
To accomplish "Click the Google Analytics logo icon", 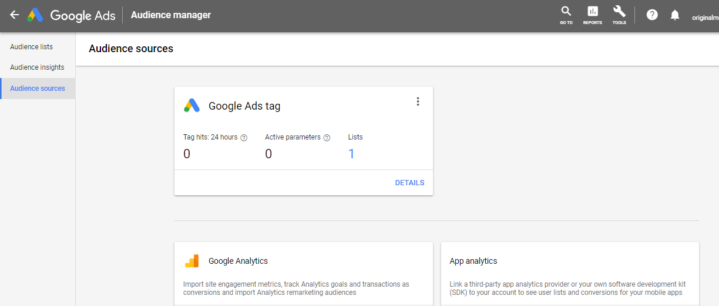I will [x=192, y=261].
